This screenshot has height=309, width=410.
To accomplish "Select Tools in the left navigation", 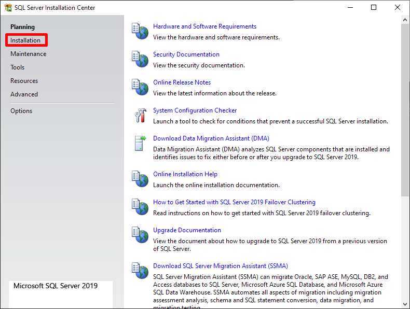I will (x=17, y=67).
